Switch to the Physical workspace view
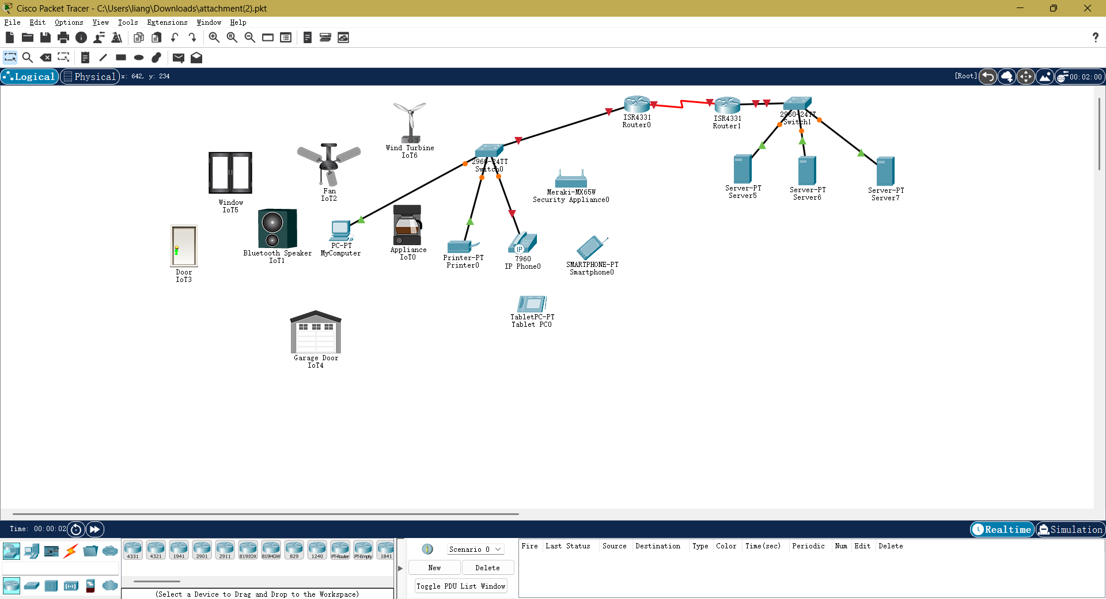 point(90,76)
